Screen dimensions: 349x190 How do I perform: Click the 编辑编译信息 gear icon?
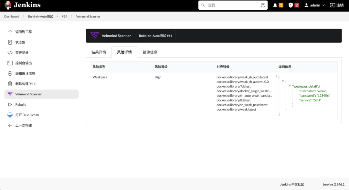click(10, 73)
